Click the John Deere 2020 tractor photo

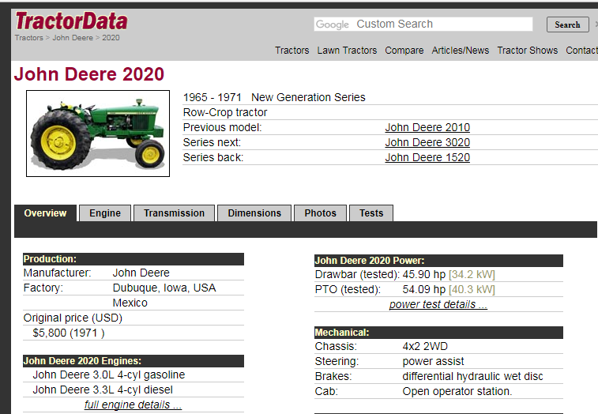[98, 134]
